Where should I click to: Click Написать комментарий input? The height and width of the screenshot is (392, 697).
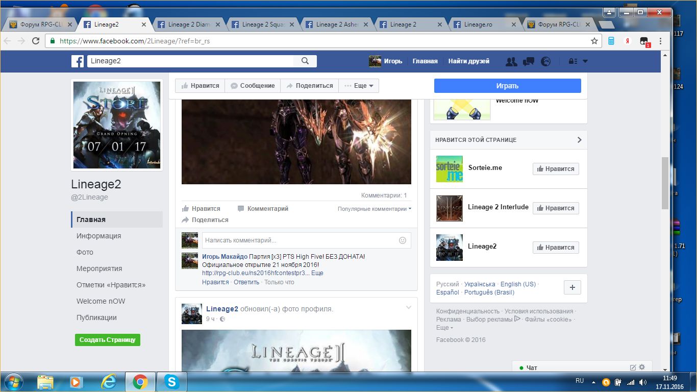click(306, 240)
